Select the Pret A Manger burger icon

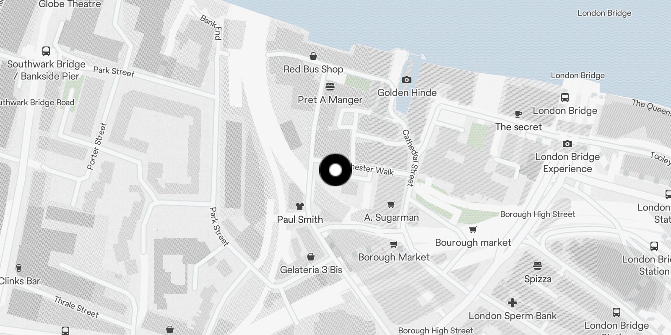point(330,87)
